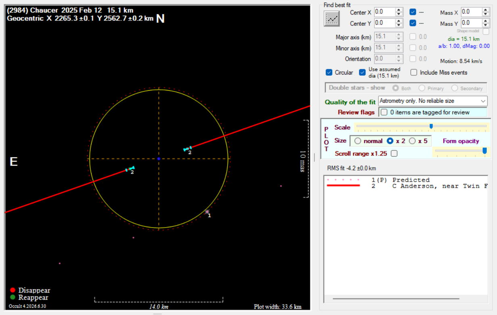Click the 14.0 km scale bar label

click(x=159, y=307)
